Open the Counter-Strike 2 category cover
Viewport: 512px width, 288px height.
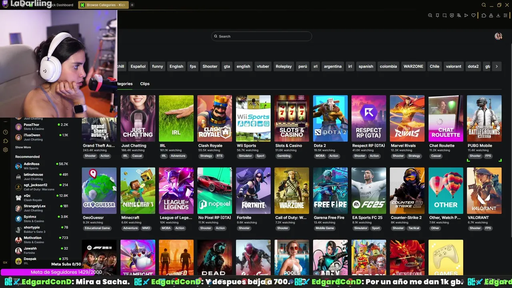tap(407, 191)
